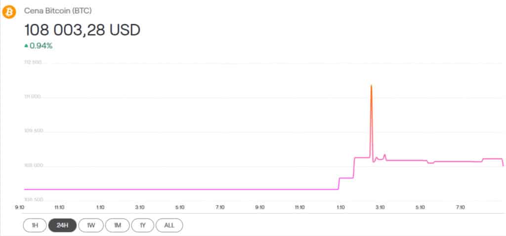Click the green up-arrow change indicator

click(x=26, y=46)
